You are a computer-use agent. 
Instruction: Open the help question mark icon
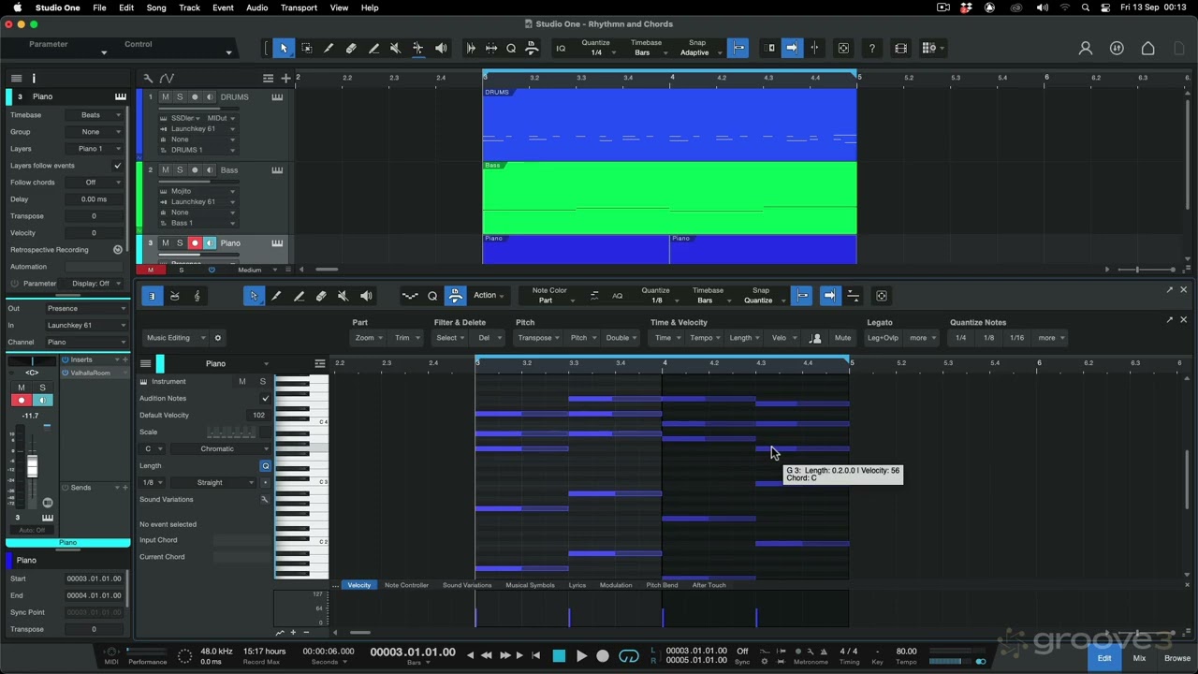pyautogui.click(x=872, y=49)
